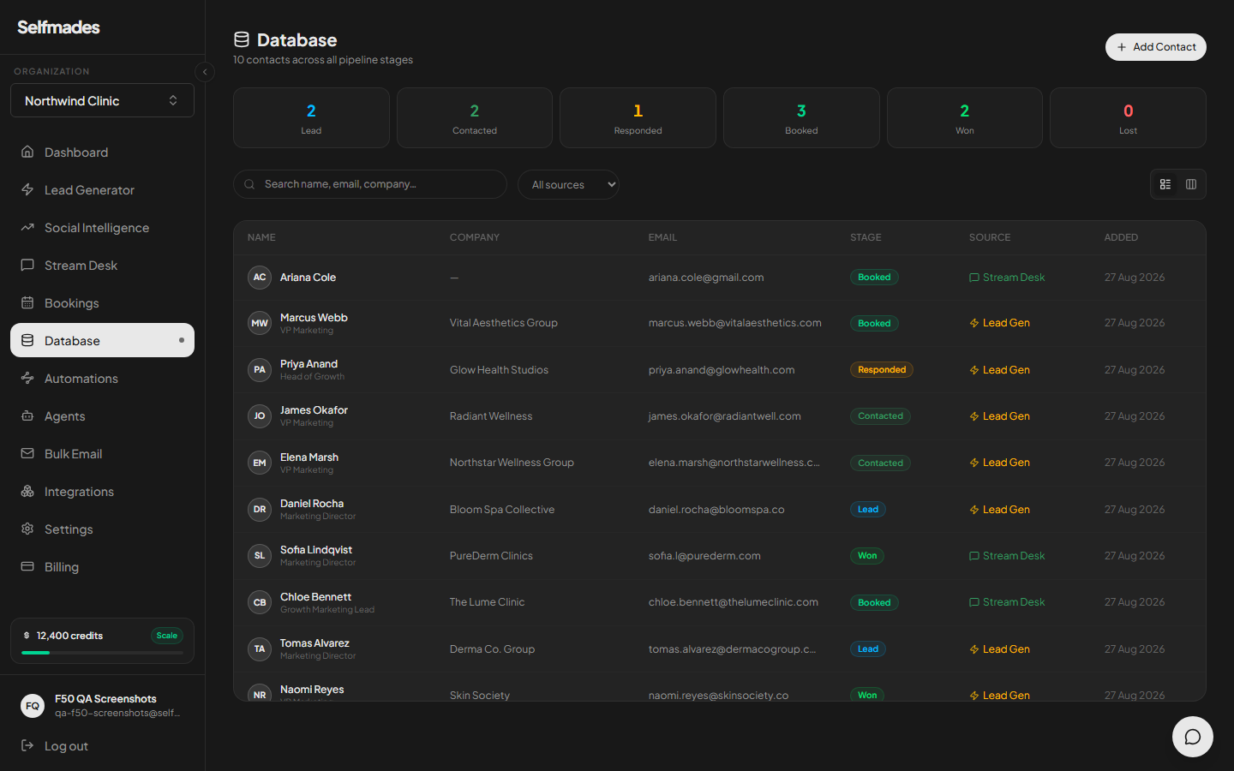Click Chloe Bennett's Booked stage badge
The image size is (1234, 771).
click(874, 602)
